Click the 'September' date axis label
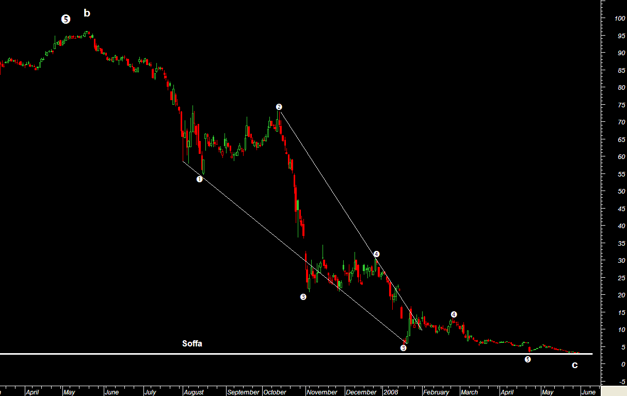The width and height of the screenshot is (627, 396). [x=244, y=392]
